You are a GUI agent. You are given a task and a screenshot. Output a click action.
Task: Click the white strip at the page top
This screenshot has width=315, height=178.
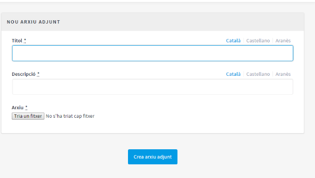tap(158, 1)
